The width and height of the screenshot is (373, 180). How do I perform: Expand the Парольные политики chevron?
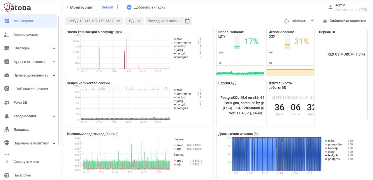pyautogui.click(x=54, y=143)
